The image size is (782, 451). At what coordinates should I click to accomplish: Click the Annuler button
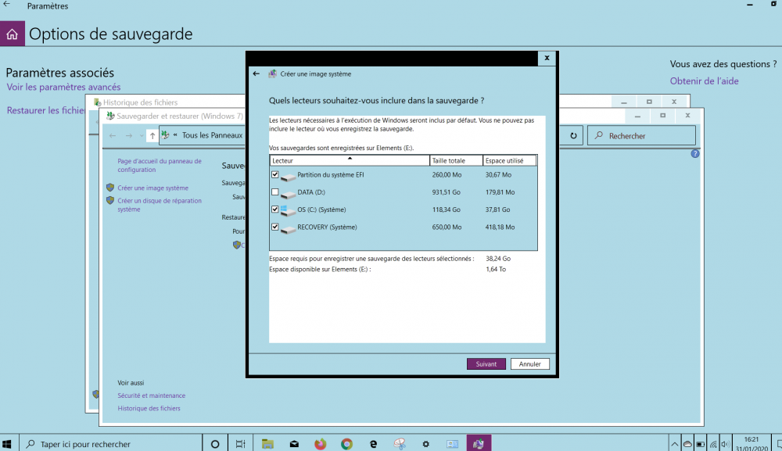click(530, 364)
